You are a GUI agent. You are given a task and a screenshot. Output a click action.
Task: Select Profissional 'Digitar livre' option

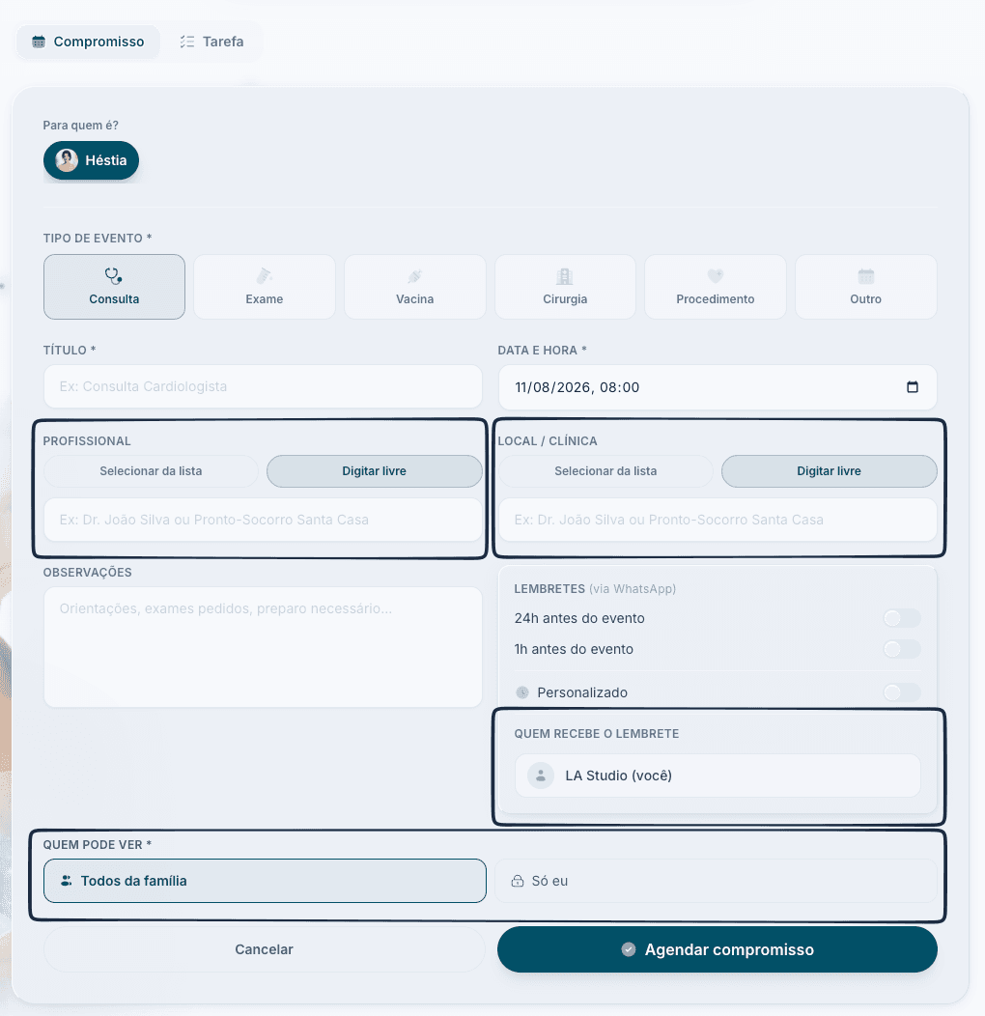[x=375, y=471]
